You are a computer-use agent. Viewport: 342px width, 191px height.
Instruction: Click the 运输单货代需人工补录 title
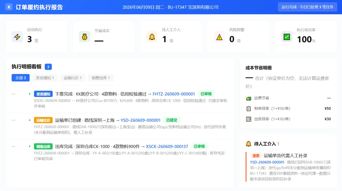coord(285,156)
